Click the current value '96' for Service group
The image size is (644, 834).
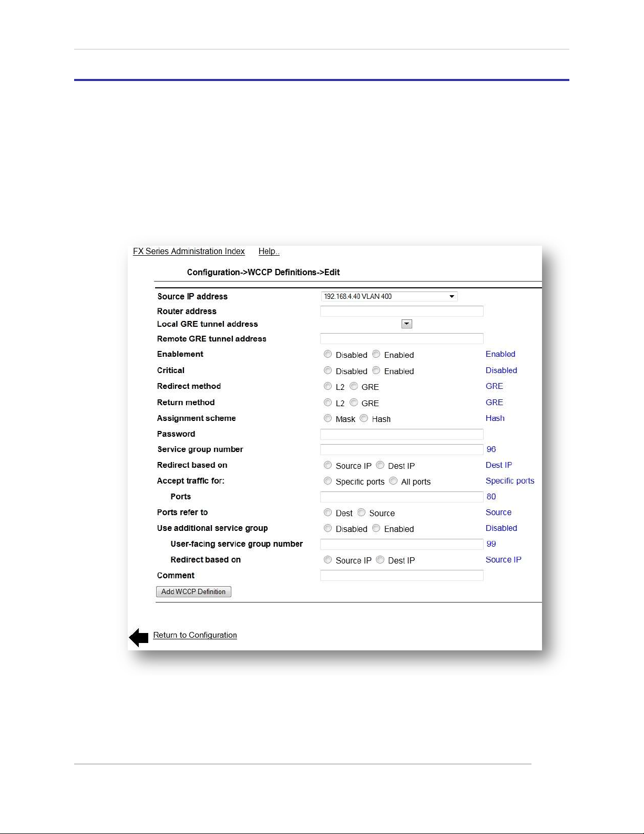[491, 449]
